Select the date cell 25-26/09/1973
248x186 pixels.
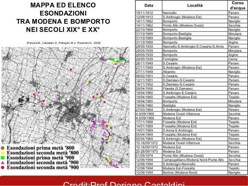coord(148,151)
